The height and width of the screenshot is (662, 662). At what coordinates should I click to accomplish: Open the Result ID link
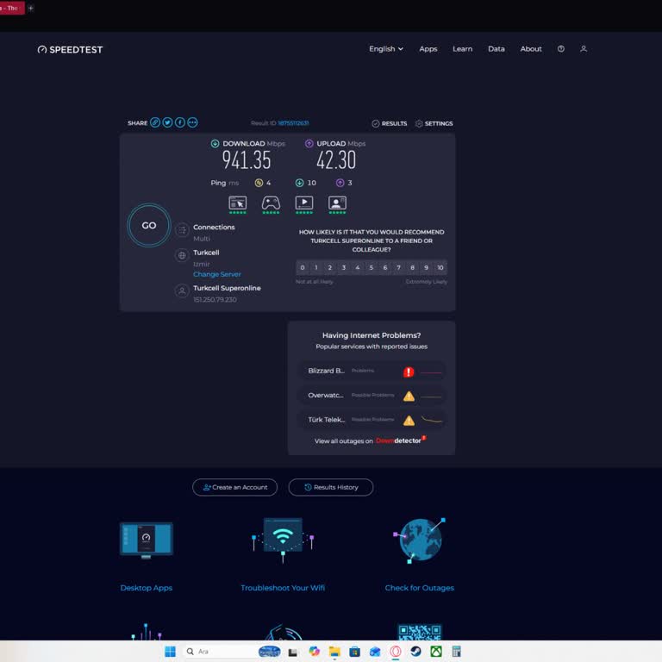[x=293, y=123]
